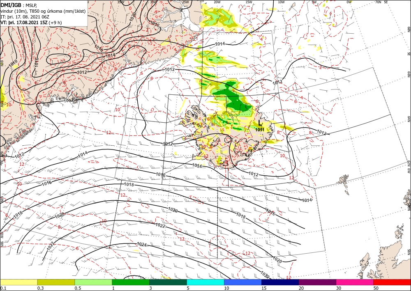Click the '1024' isobar label
The image size is (411, 291).
click(x=142, y=245)
